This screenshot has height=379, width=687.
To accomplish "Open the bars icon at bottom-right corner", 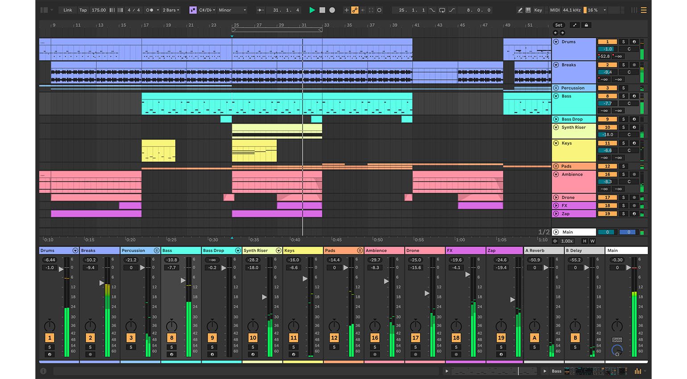I will pos(638,371).
